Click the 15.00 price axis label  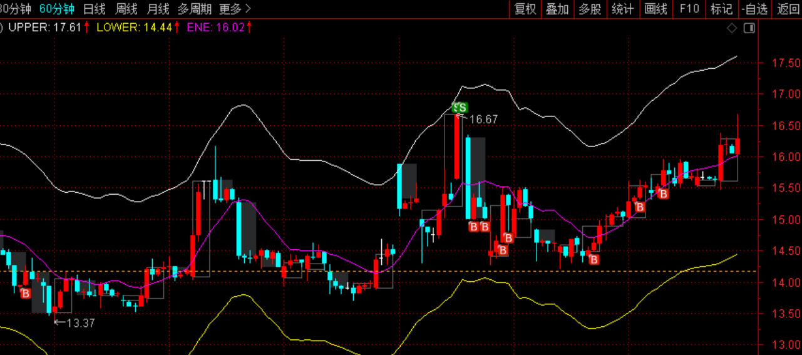[786, 220]
